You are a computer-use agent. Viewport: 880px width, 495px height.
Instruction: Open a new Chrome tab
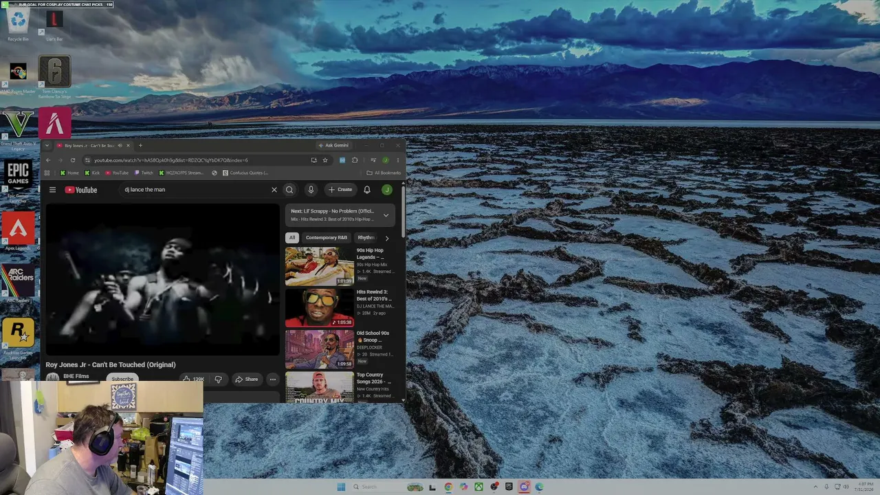[140, 146]
